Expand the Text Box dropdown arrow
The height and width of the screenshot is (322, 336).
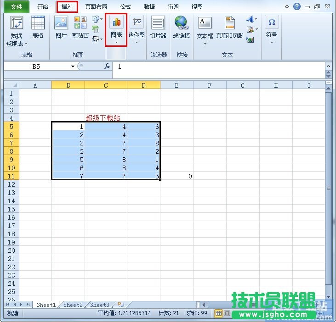205,44
